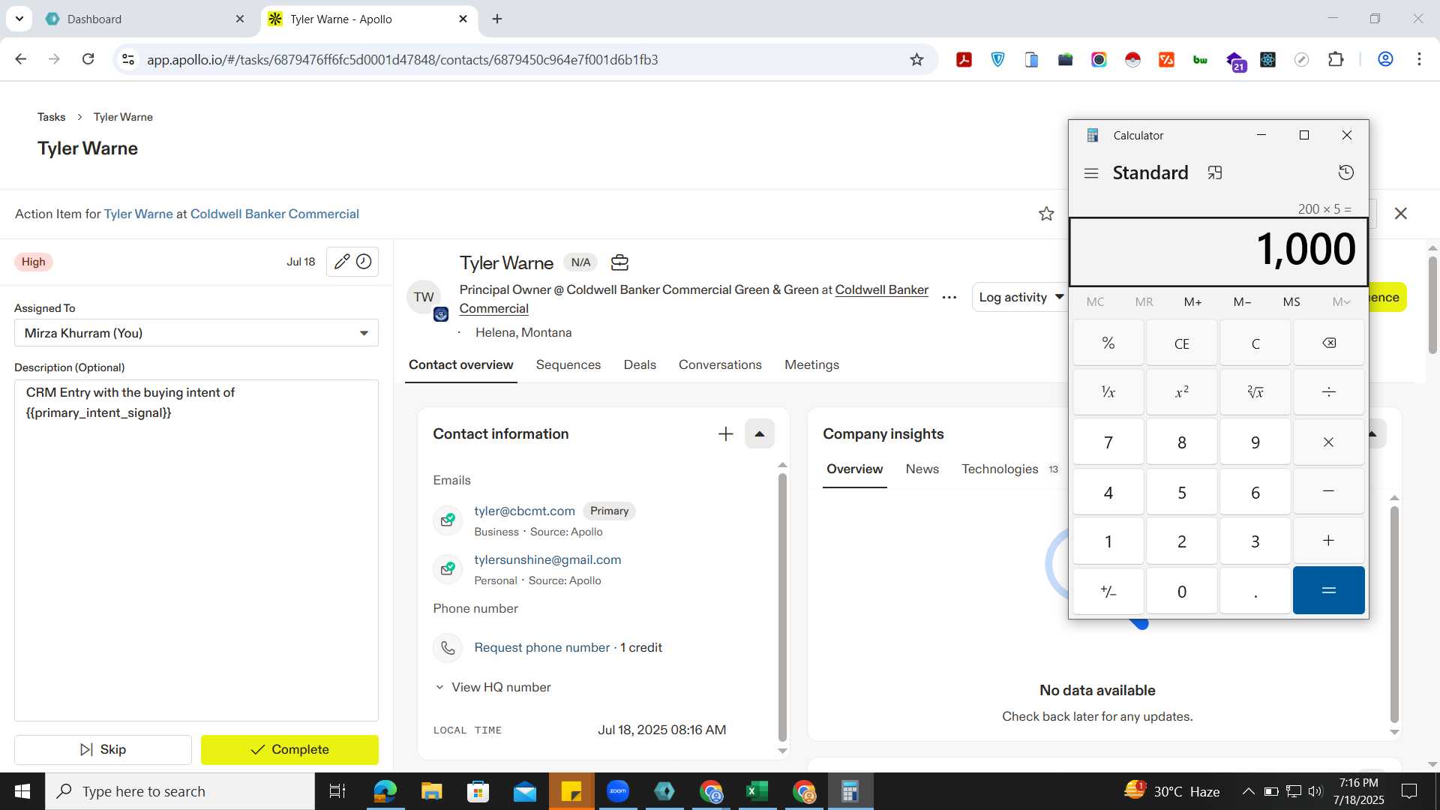Click the briefcase icon next to Tyler Warne
Image resolution: width=1440 pixels, height=810 pixels.
pos(619,262)
